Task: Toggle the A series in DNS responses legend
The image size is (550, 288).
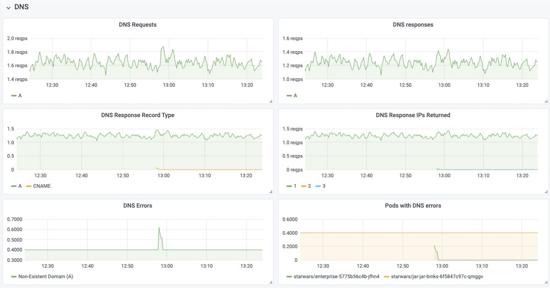Action: 291,95
